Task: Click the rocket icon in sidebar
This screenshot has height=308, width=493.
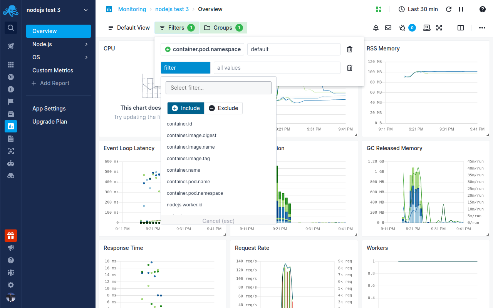Action: 11,46
